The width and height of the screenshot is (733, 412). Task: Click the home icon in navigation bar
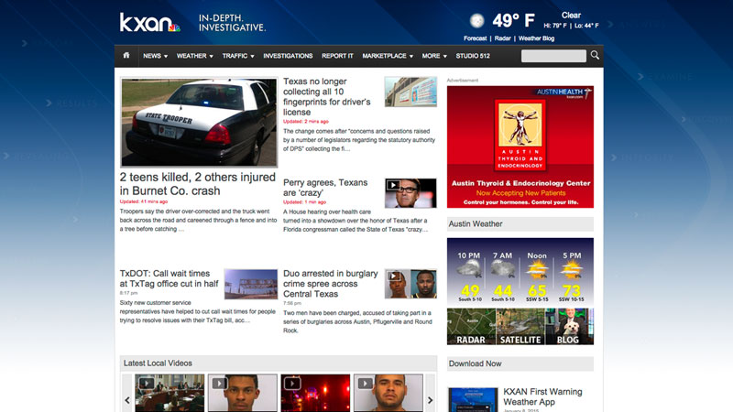pos(126,56)
